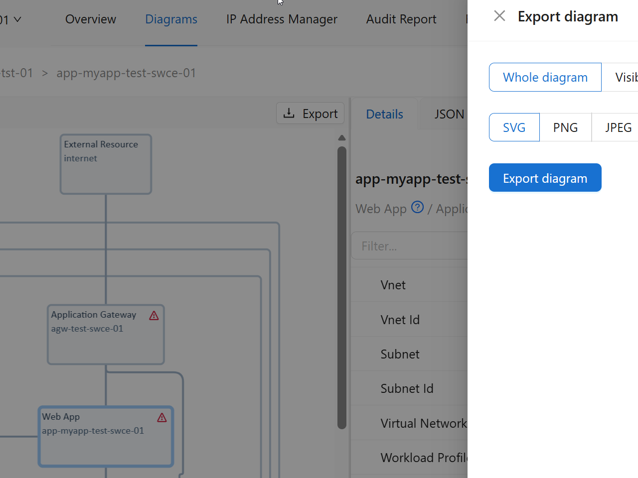Select Whole diagram option
This screenshot has height=478, width=638.
[545, 77]
